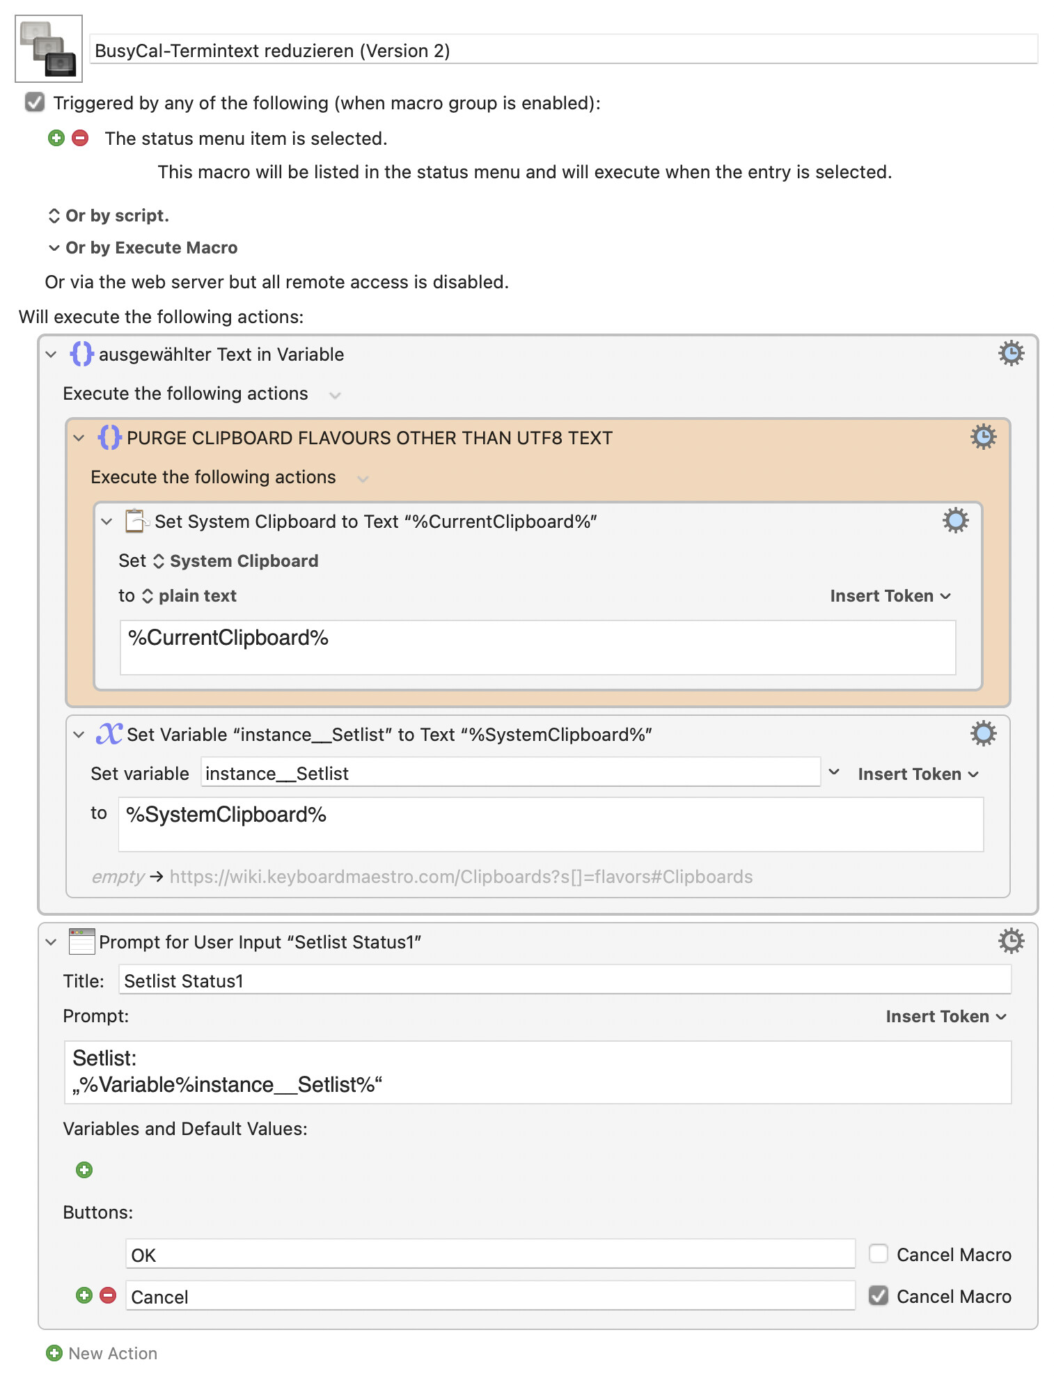The image size is (1054, 1376).
Task: Open Insert Token menu in Prompt section
Action: click(x=945, y=1017)
